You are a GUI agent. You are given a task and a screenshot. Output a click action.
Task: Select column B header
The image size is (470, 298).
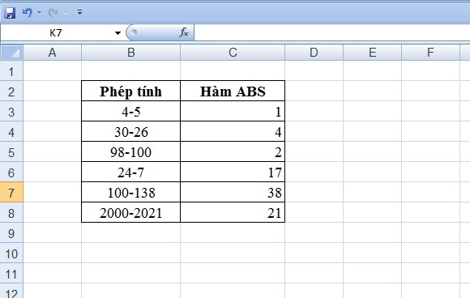[131, 53]
